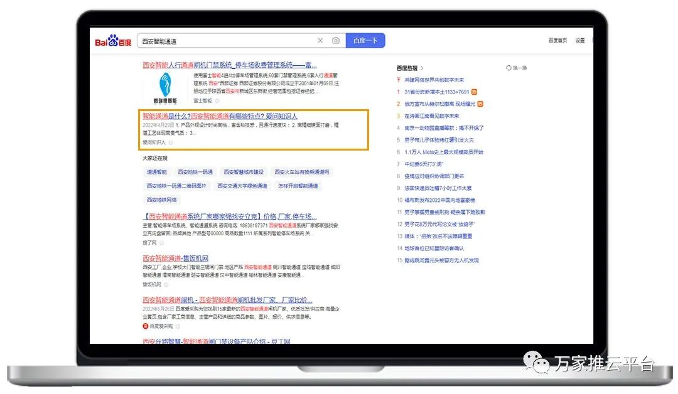Click the badge icon beside 俄方宣布从赫尔松撤离

(x=480, y=104)
